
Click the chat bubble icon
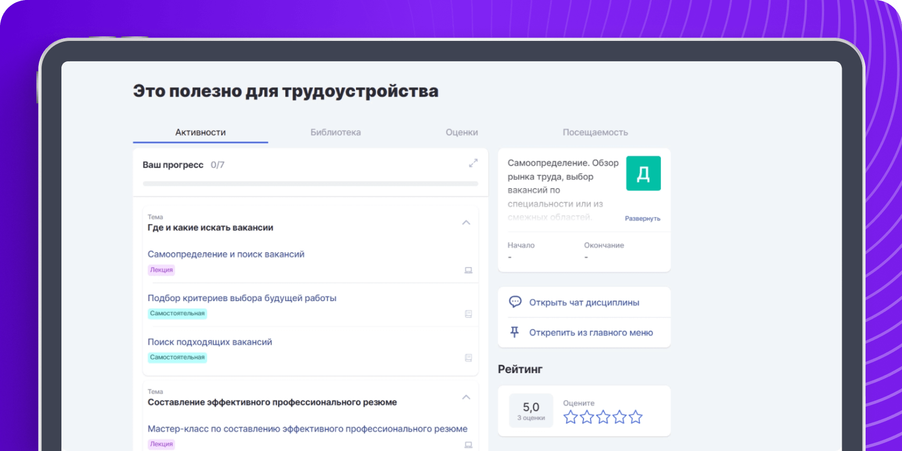[515, 302]
